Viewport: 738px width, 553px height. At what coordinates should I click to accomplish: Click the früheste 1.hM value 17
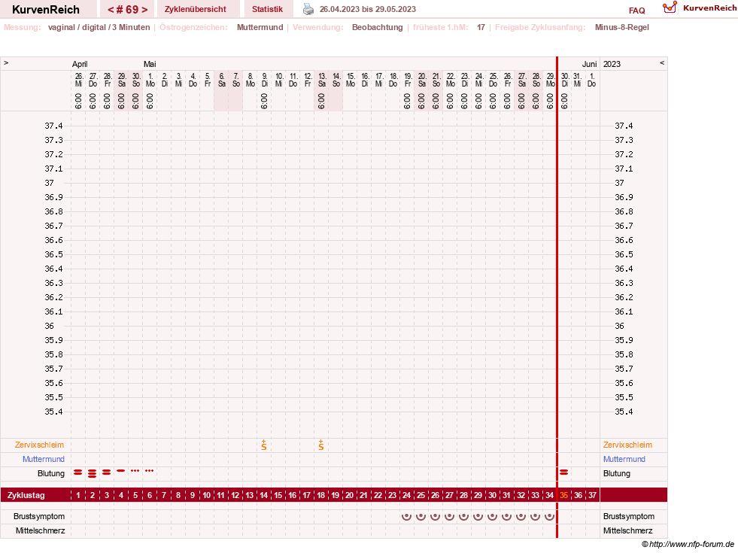click(481, 27)
